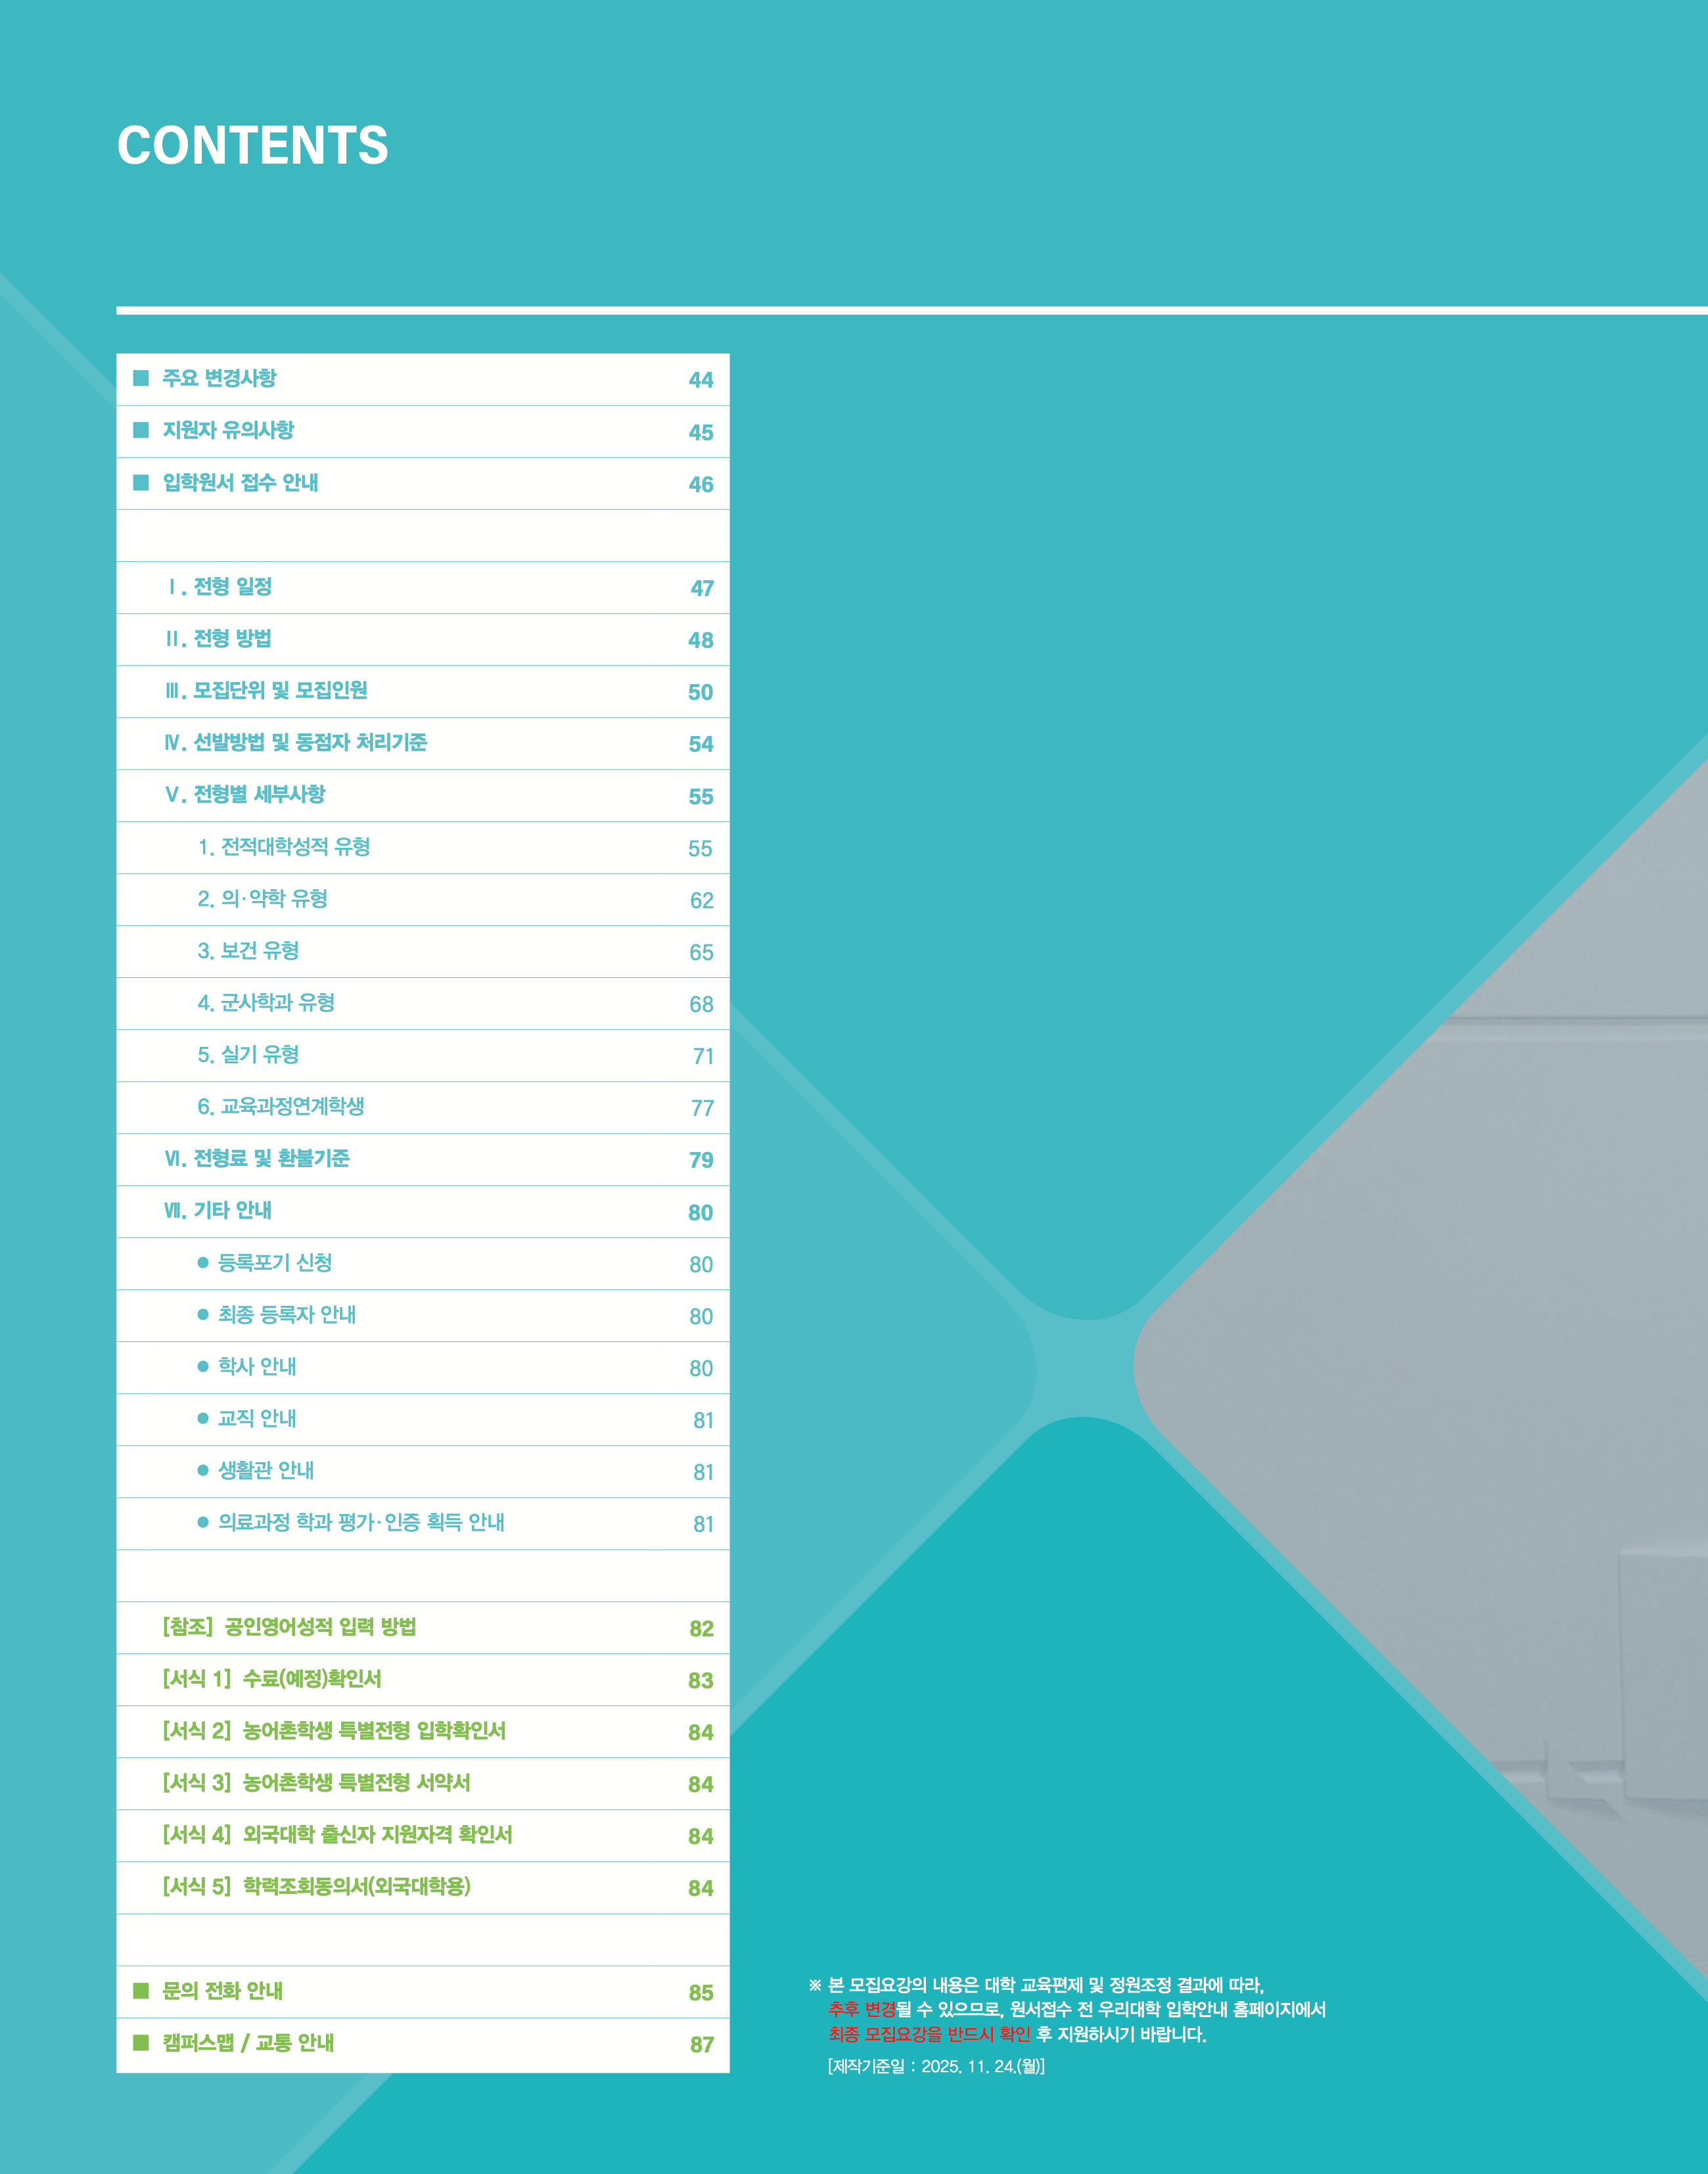Click page number 47 for 전형 일정
Image resolution: width=1708 pixels, height=2174 pixels.
(x=702, y=588)
